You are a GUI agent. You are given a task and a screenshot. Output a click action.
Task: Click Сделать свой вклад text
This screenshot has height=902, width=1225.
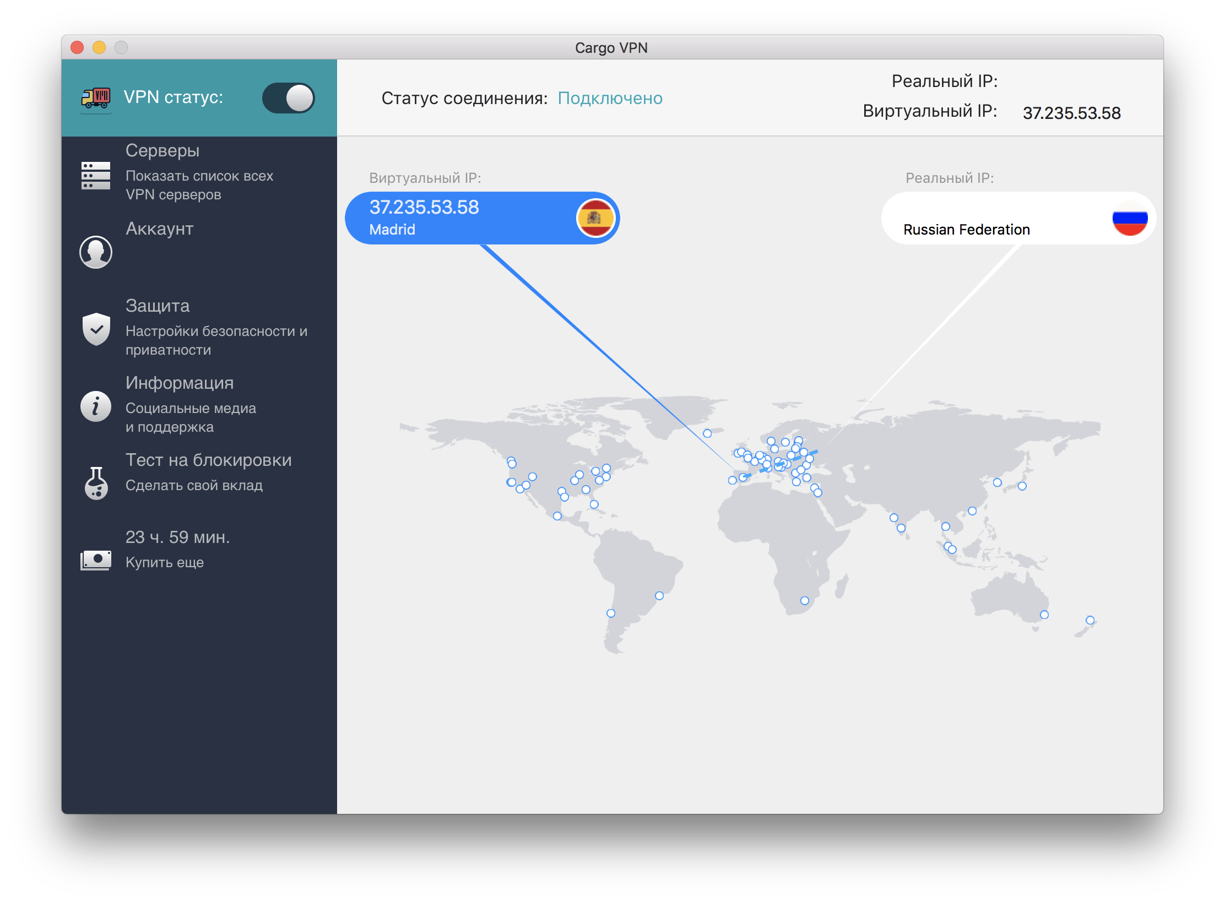tap(194, 485)
